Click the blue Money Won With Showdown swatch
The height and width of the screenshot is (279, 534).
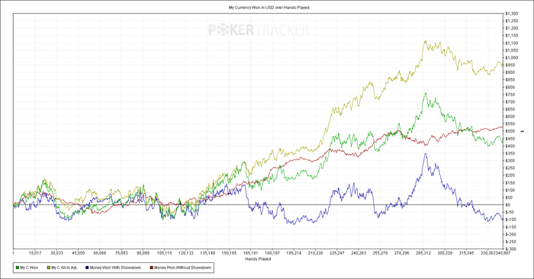[x=87, y=268]
